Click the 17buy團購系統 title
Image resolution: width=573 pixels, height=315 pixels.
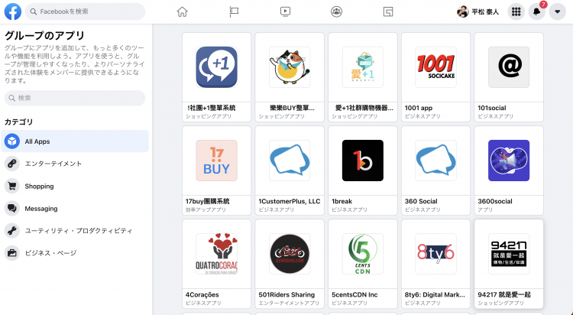(x=207, y=201)
